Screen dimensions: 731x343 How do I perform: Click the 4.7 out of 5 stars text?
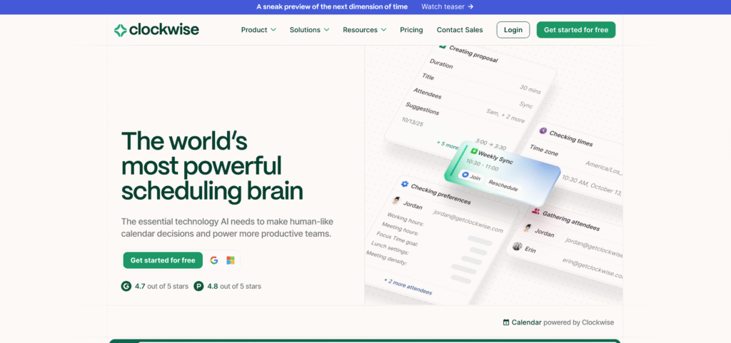pyautogui.click(x=161, y=286)
